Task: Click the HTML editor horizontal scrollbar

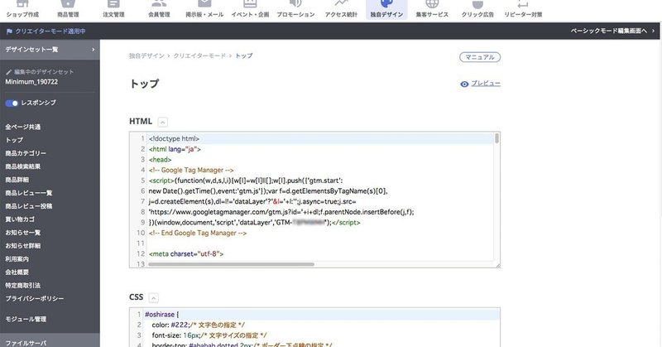Action: coord(231,264)
